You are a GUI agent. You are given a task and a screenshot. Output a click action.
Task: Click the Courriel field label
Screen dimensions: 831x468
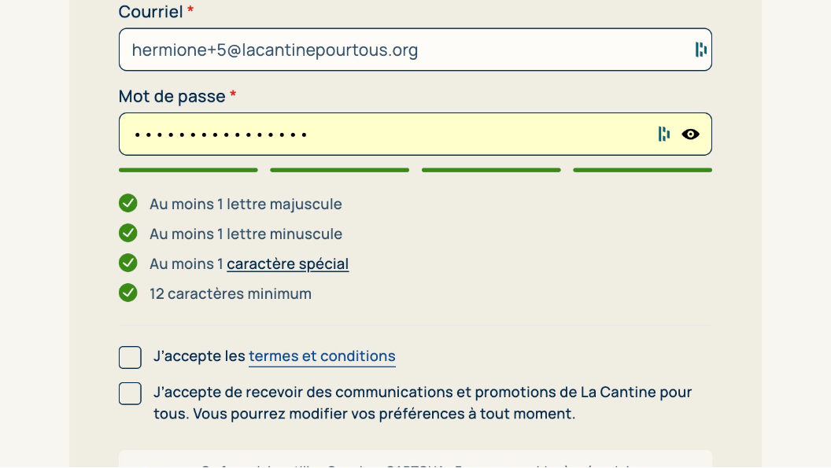pyautogui.click(x=150, y=12)
